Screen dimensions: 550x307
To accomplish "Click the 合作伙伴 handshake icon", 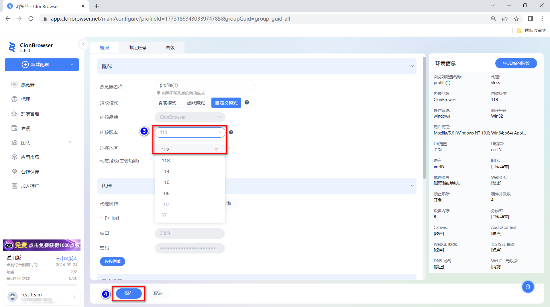I will coord(14,172).
